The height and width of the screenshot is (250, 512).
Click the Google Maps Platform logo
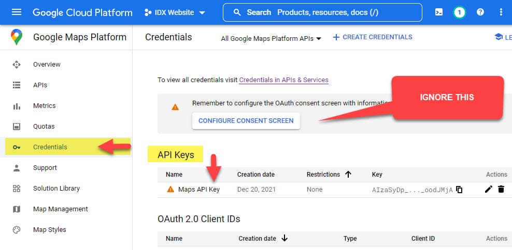click(17, 37)
